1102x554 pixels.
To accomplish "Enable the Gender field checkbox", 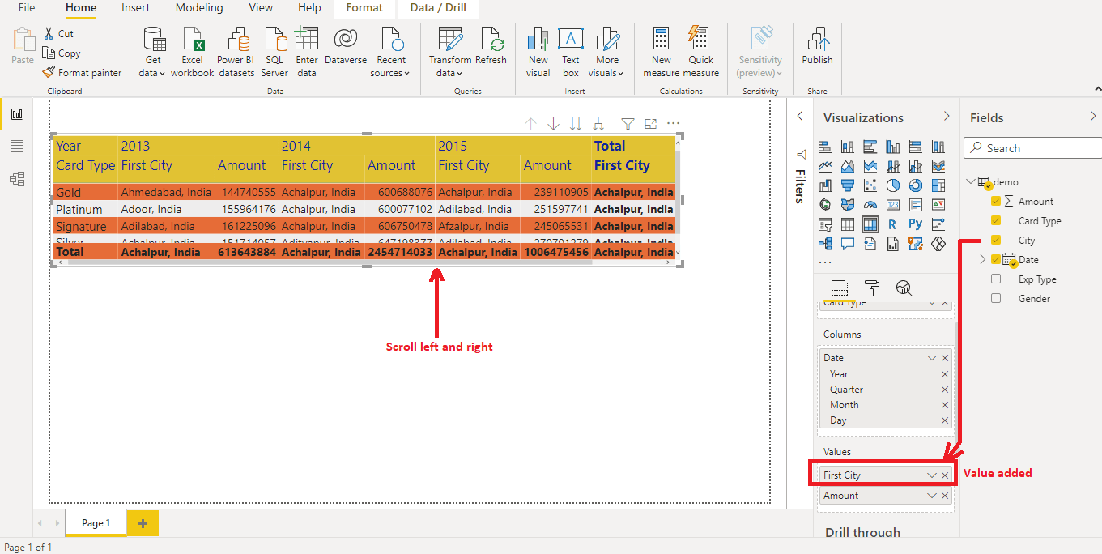I will tap(996, 299).
